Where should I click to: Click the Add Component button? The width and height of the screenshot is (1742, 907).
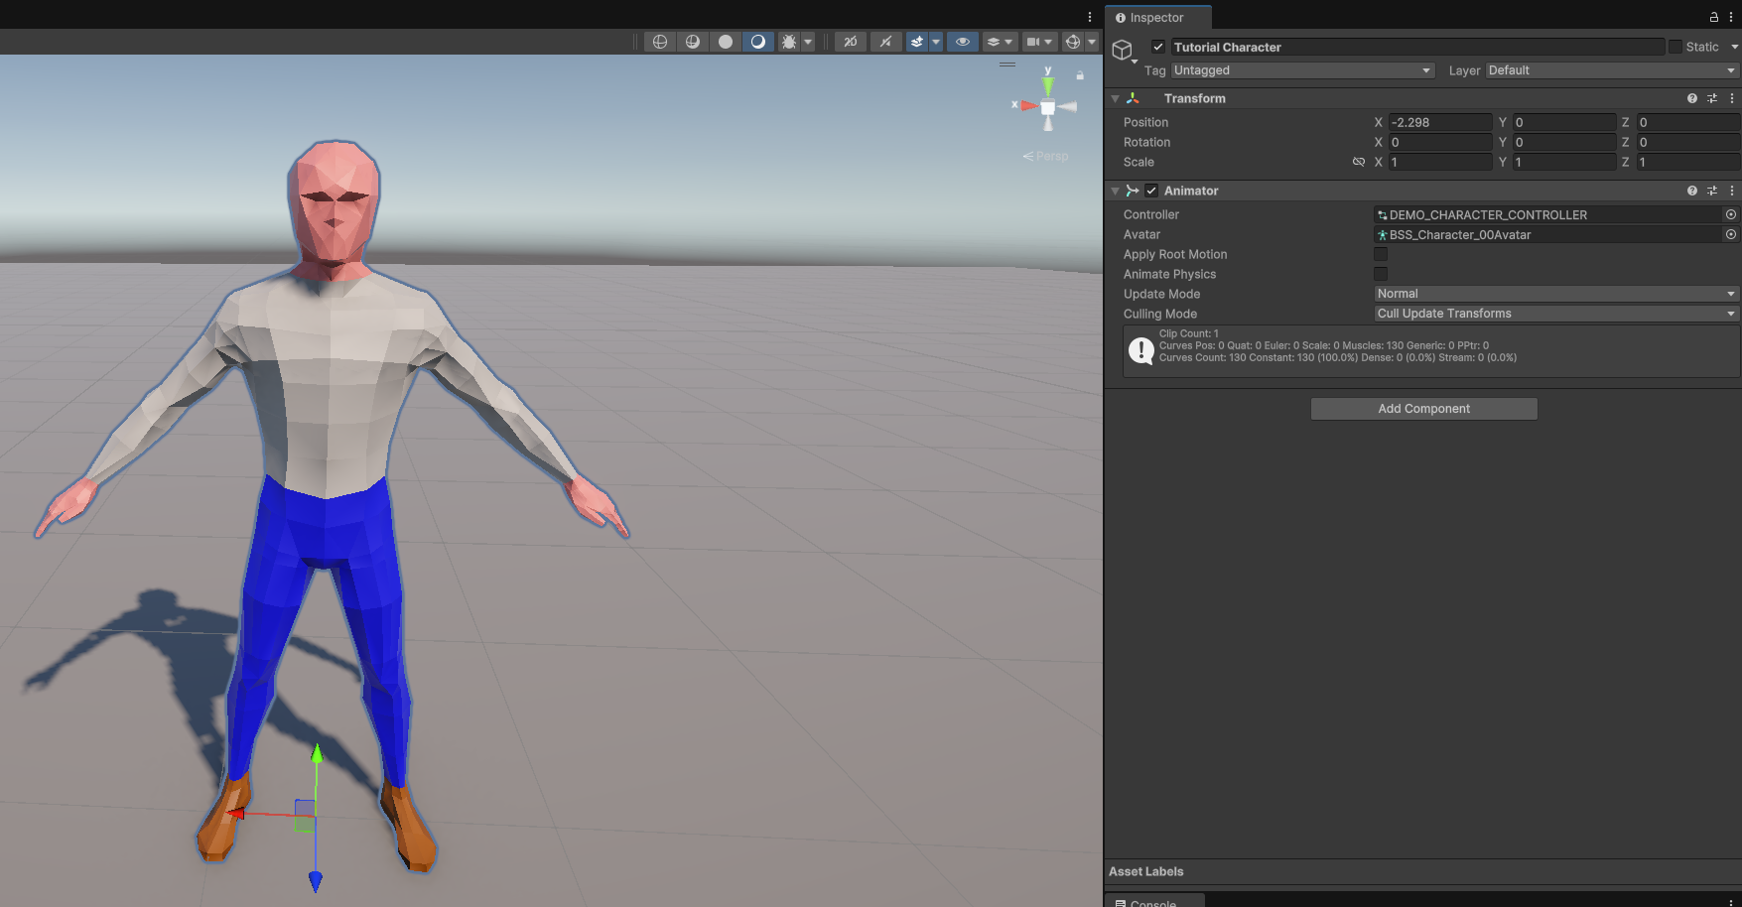tap(1423, 409)
